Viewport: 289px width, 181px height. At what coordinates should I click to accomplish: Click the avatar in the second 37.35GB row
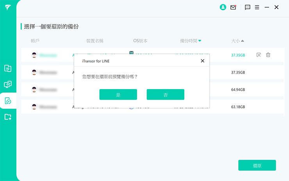(x=34, y=72)
